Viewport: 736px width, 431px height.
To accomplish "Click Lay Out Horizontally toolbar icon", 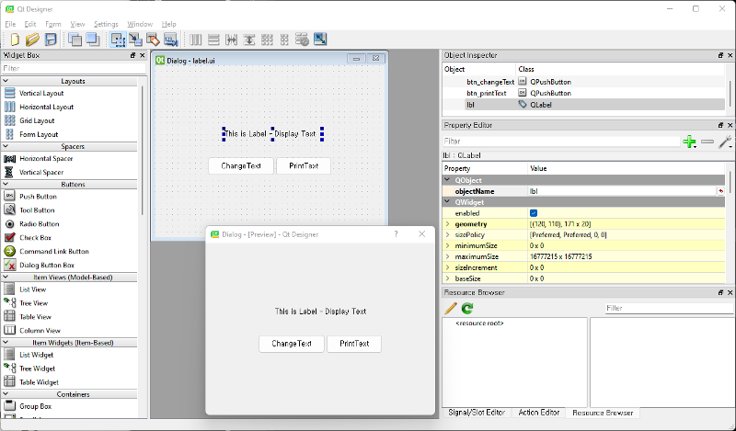I will [x=196, y=40].
